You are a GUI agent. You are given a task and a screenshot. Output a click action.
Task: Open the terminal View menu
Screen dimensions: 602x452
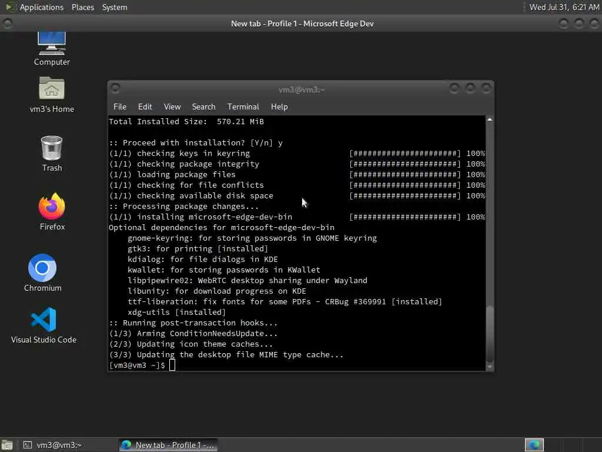[x=172, y=107]
